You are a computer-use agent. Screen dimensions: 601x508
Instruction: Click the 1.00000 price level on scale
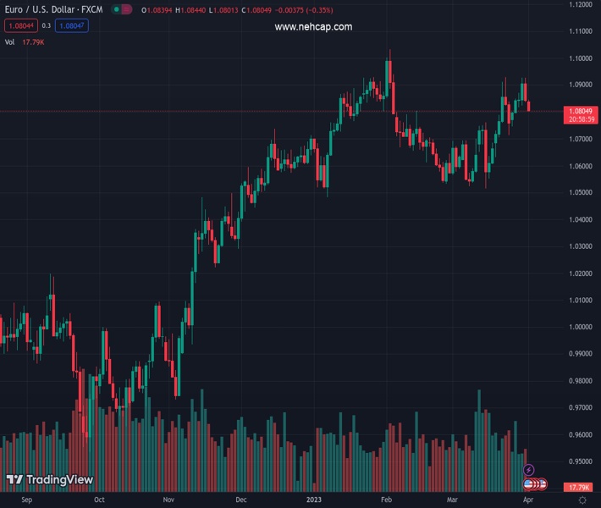click(x=580, y=327)
